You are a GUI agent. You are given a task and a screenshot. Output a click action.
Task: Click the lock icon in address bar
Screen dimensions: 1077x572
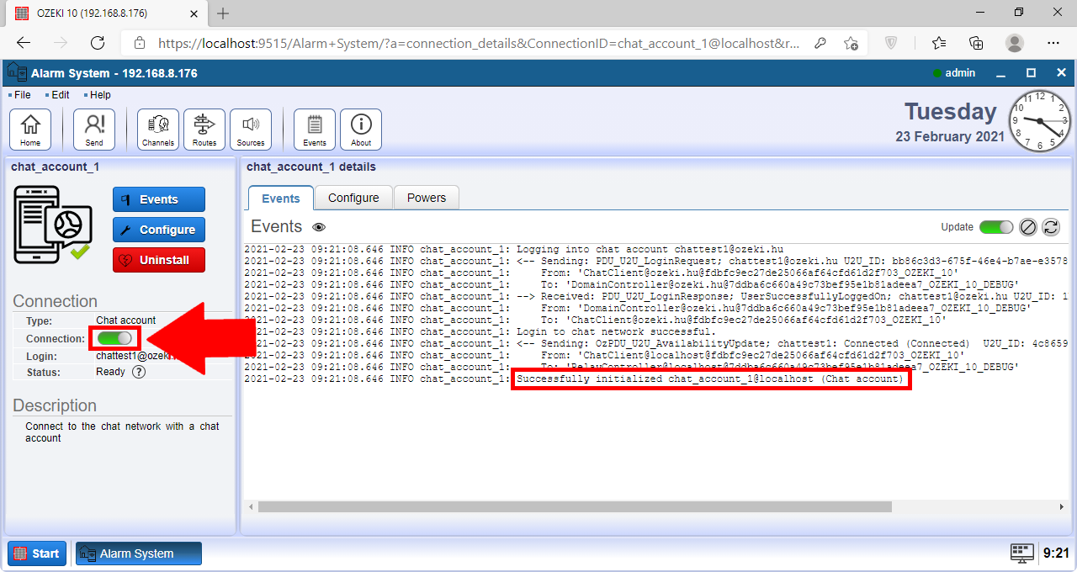[141, 43]
